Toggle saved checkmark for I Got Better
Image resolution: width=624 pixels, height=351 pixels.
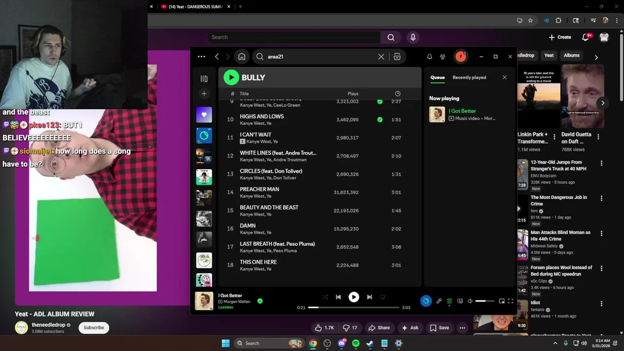click(260, 301)
